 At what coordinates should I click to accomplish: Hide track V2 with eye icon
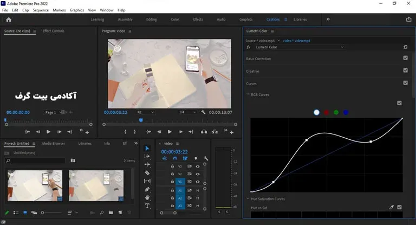(197, 174)
